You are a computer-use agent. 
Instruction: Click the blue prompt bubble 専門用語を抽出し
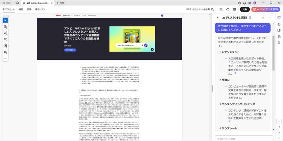(x=243, y=28)
